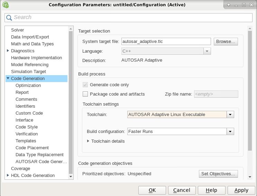Expand Toolchain details section
This screenshot has height=196, width=257.
click(88, 141)
